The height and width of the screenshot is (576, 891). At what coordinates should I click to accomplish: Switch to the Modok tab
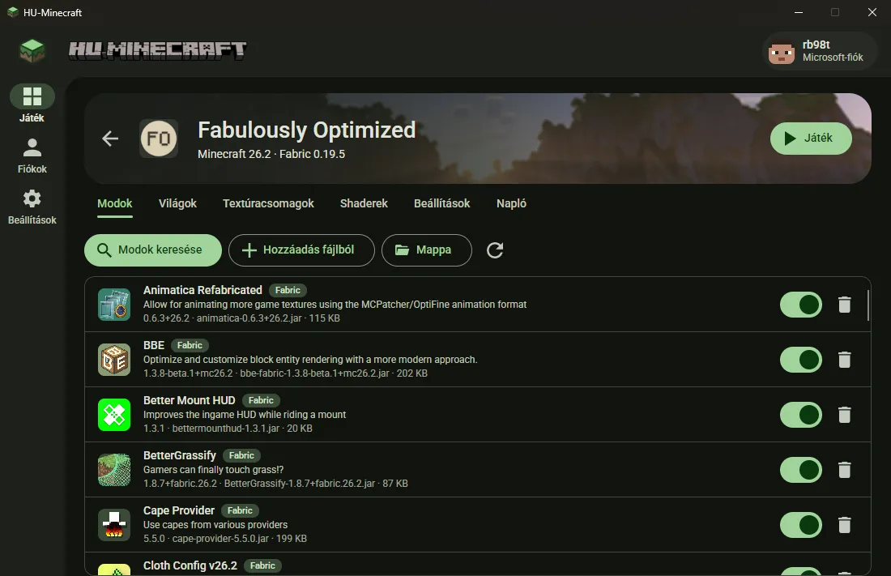pyautogui.click(x=115, y=203)
